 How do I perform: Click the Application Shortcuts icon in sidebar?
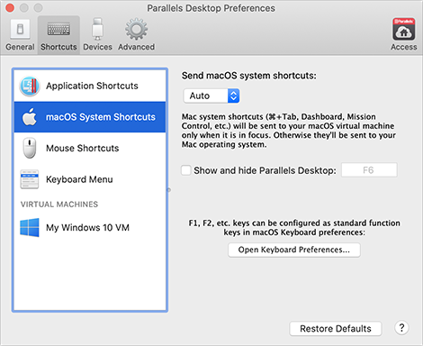(x=30, y=86)
